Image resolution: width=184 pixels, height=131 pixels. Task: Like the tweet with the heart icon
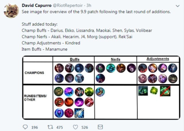(75, 127)
